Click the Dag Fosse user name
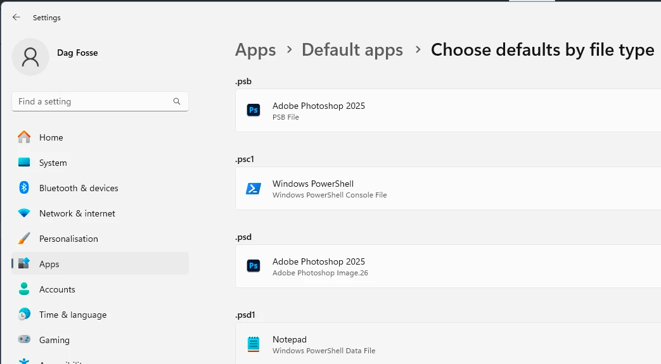Screen dimensions: 661x364 77,53
